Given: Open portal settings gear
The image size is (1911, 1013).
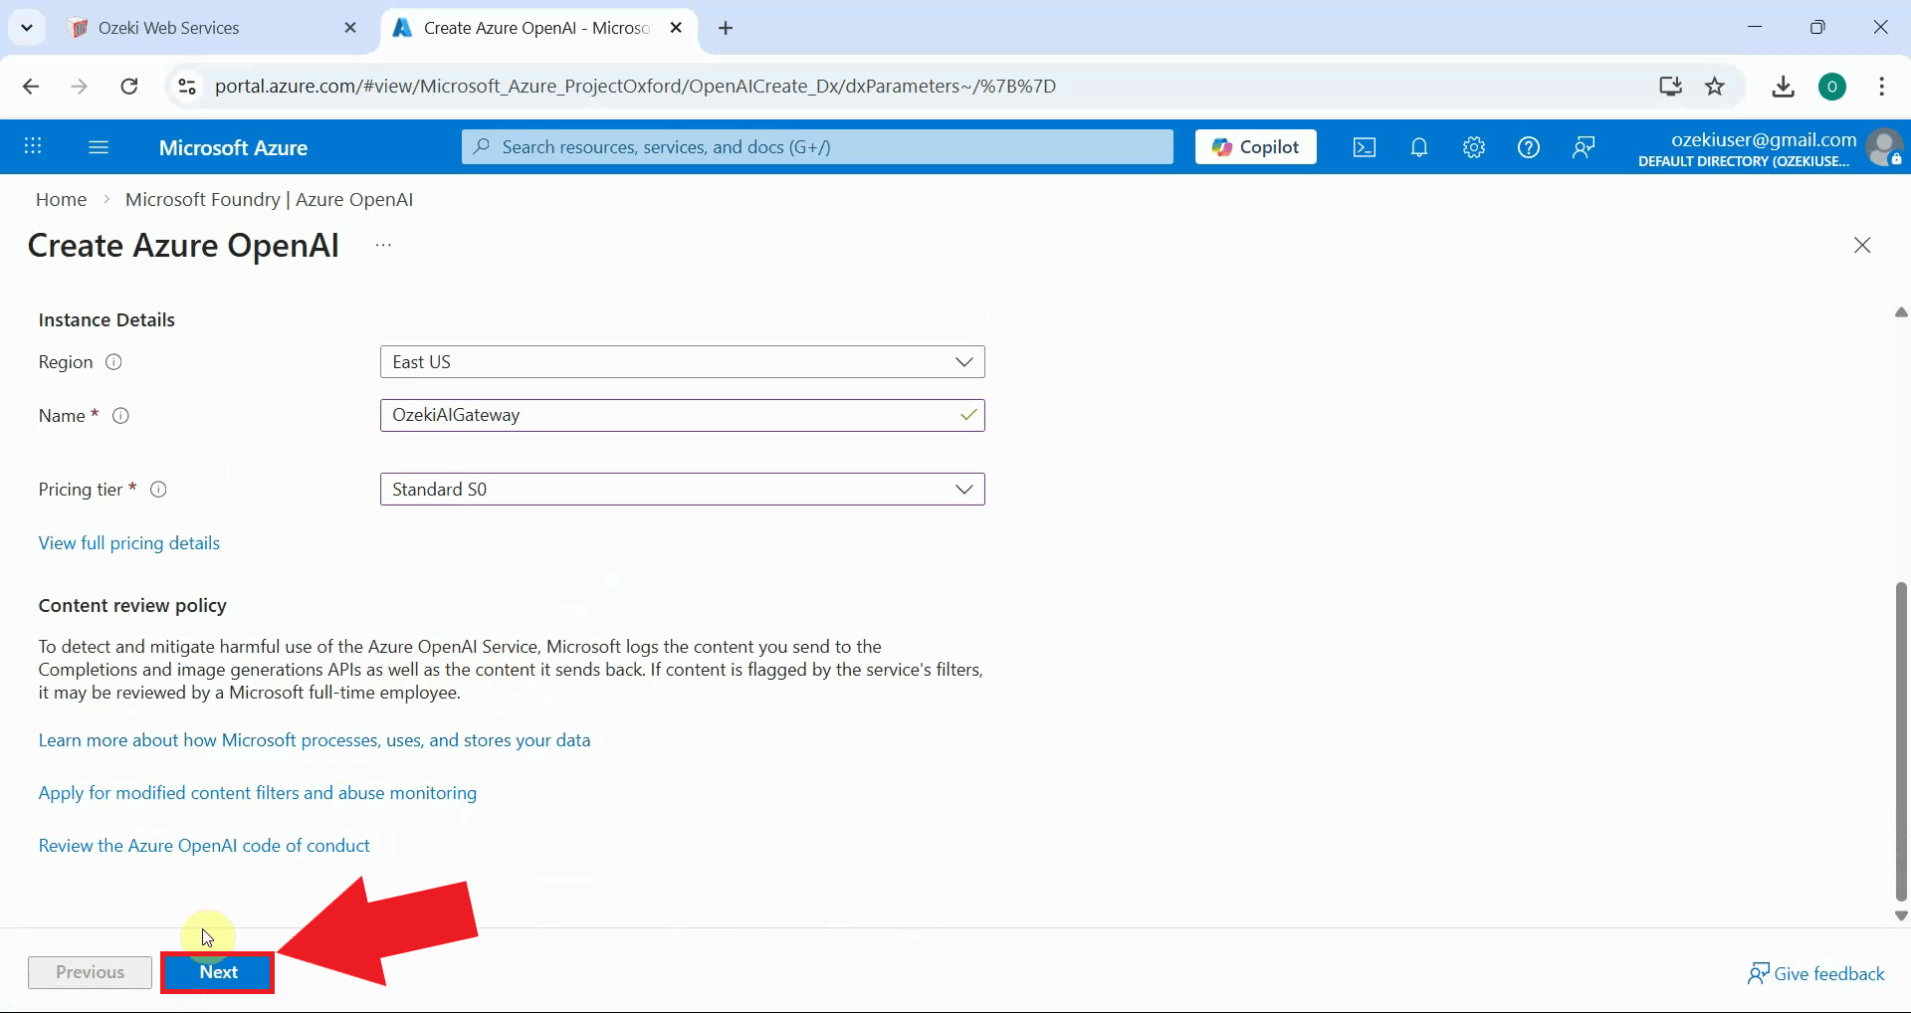Looking at the screenshot, I should click(1473, 147).
